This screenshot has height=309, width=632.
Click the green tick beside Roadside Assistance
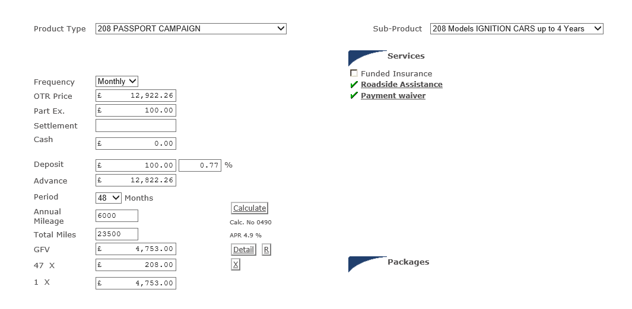click(354, 85)
